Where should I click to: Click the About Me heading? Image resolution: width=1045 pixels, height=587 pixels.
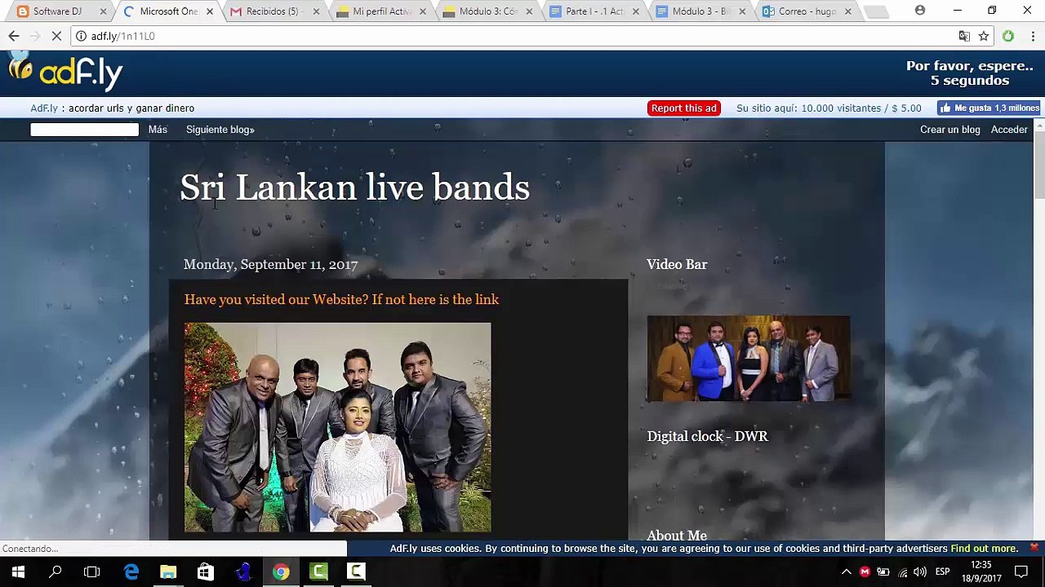[677, 536]
